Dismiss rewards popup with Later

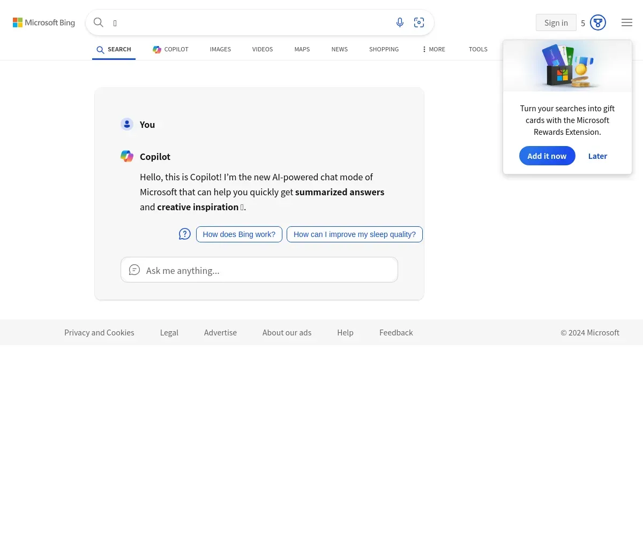(597, 156)
